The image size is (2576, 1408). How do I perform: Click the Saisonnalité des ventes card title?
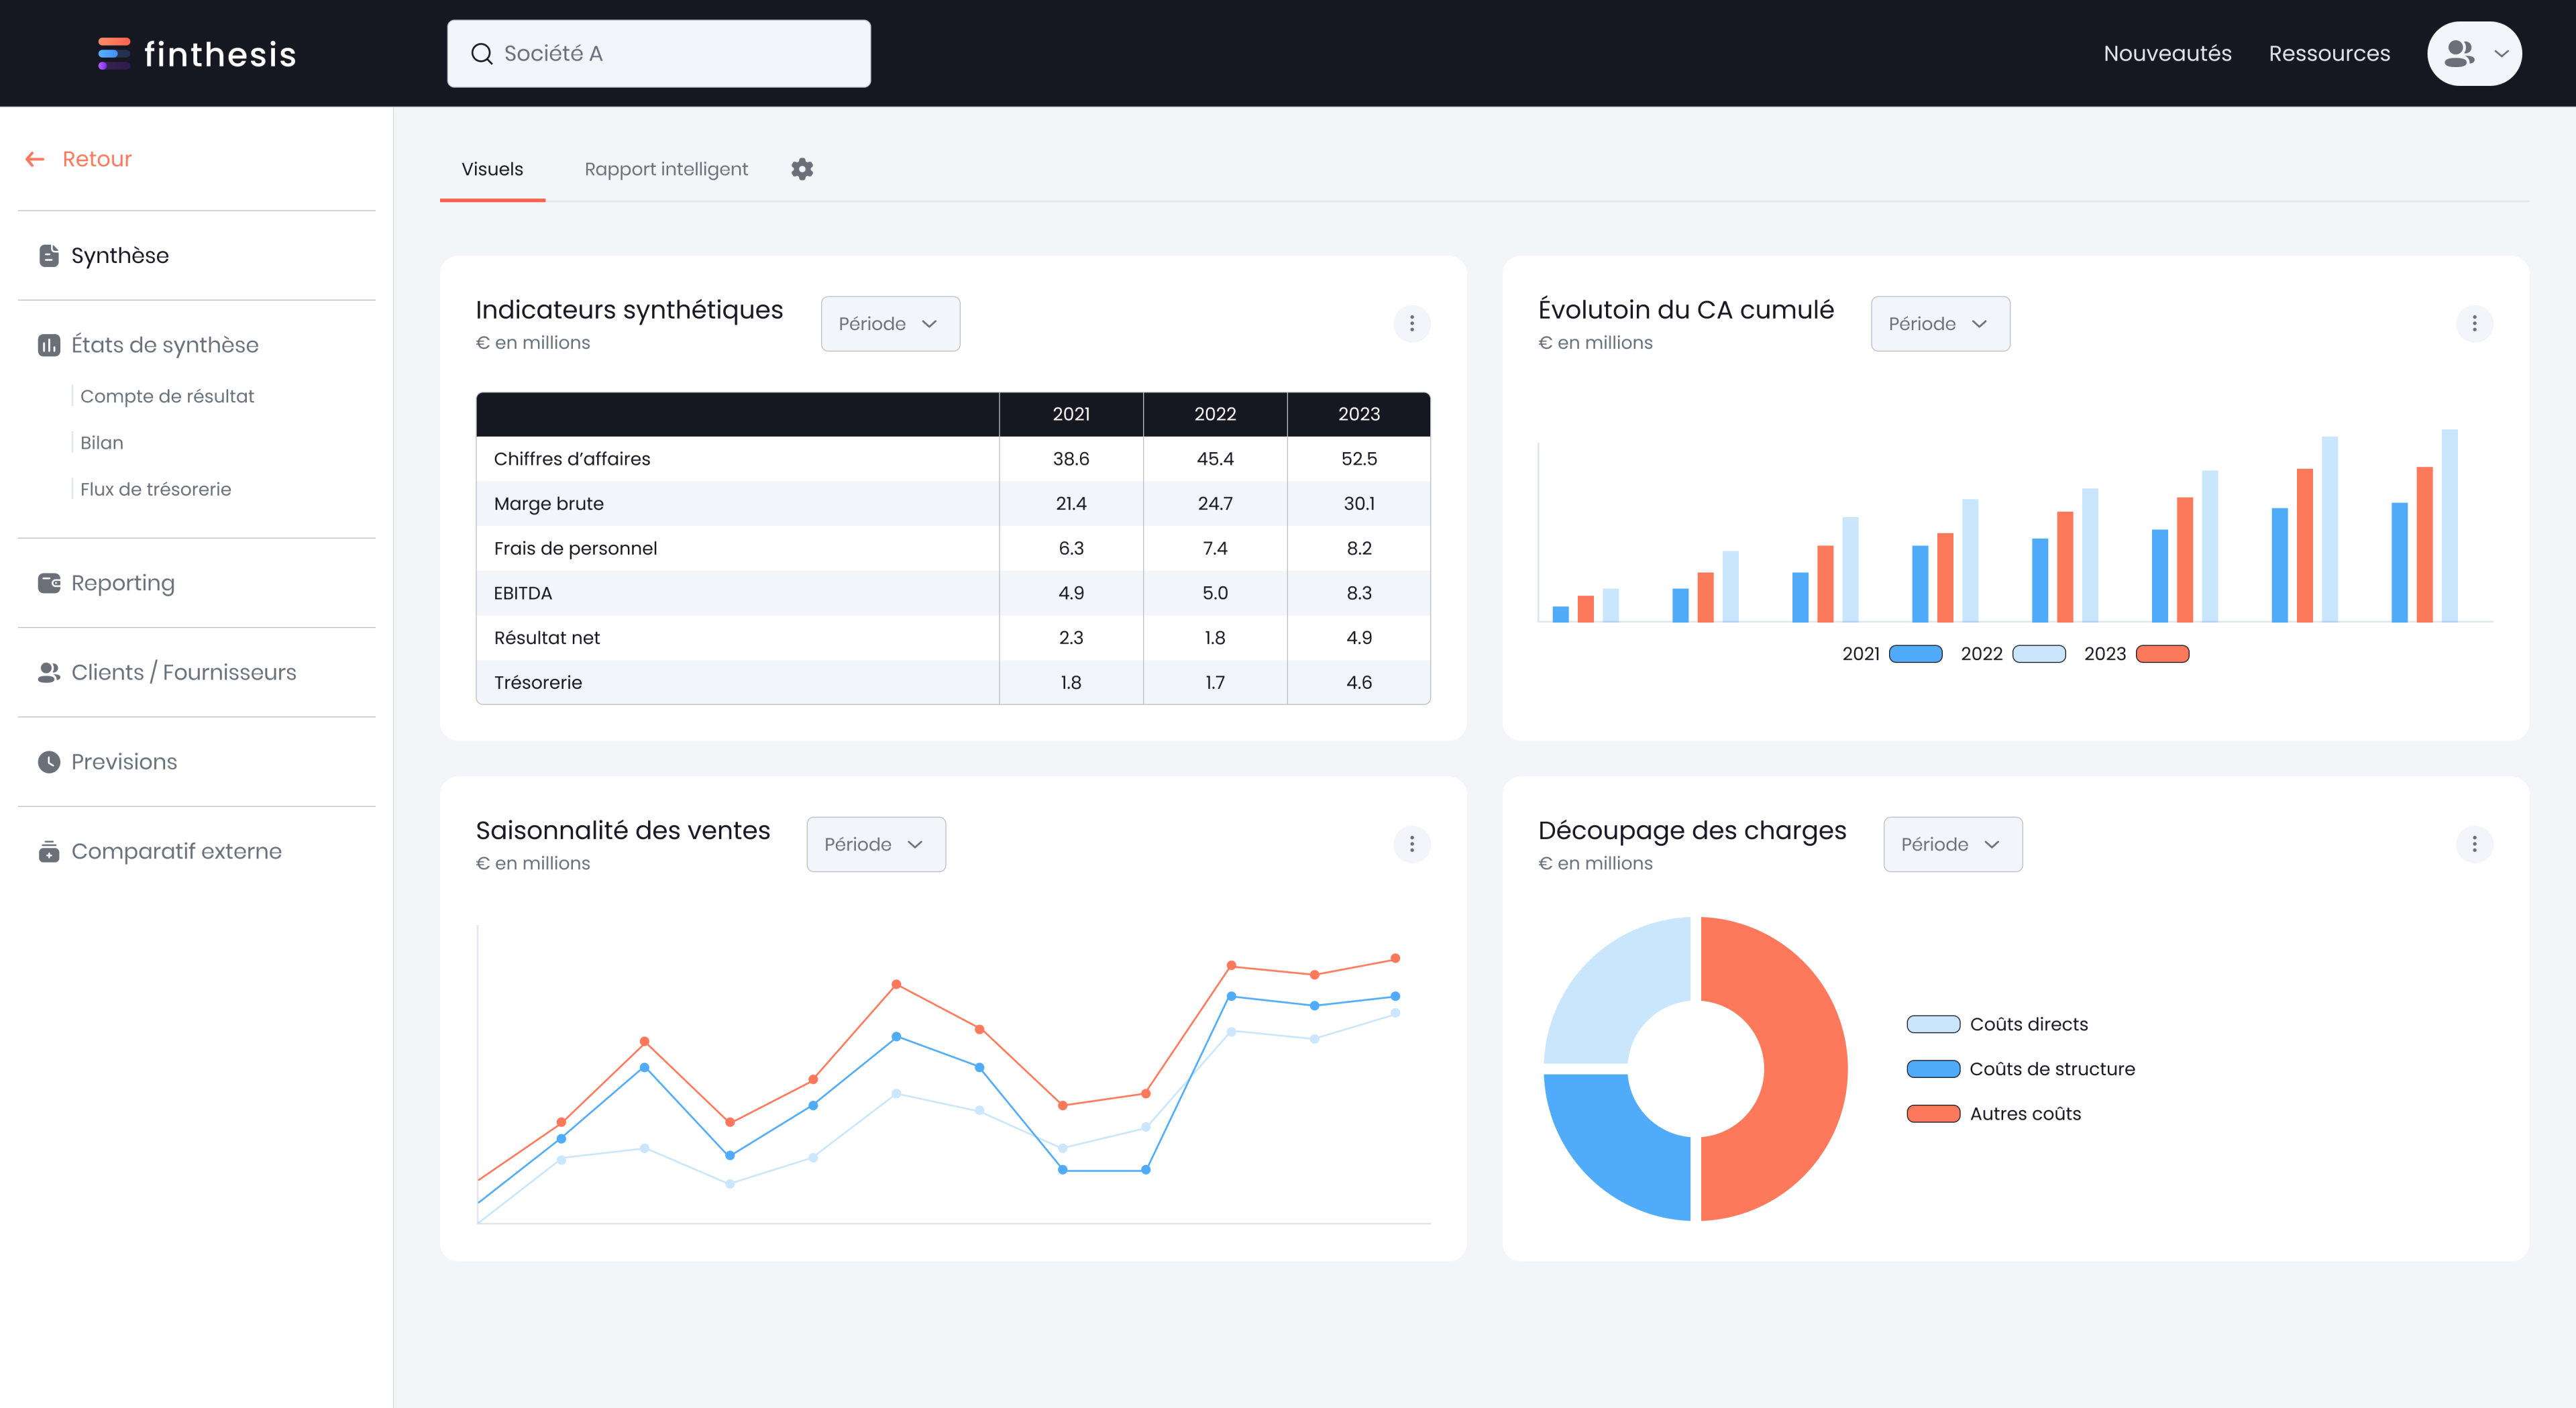point(623,831)
